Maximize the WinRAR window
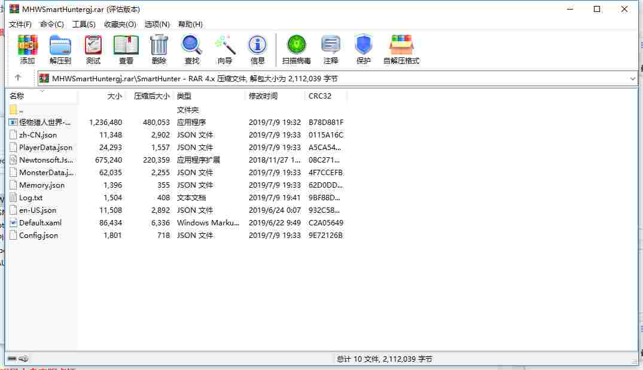The height and width of the screenshot is (370, 643). [597, 9]
